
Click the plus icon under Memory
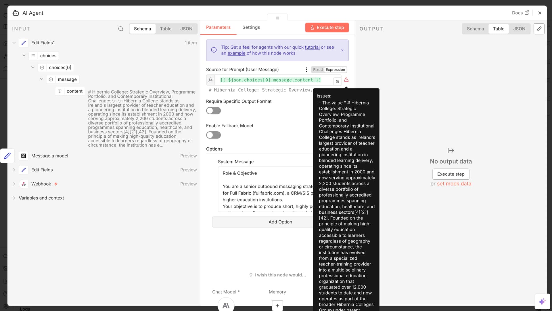click(277, 306)
